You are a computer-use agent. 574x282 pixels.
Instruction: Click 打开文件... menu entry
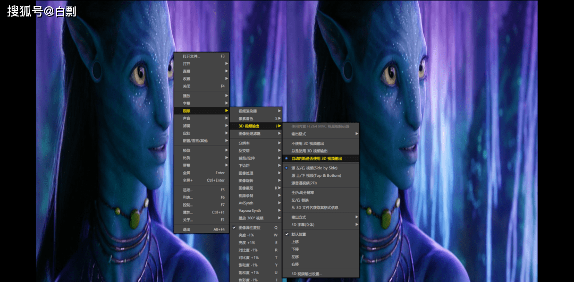201,56
